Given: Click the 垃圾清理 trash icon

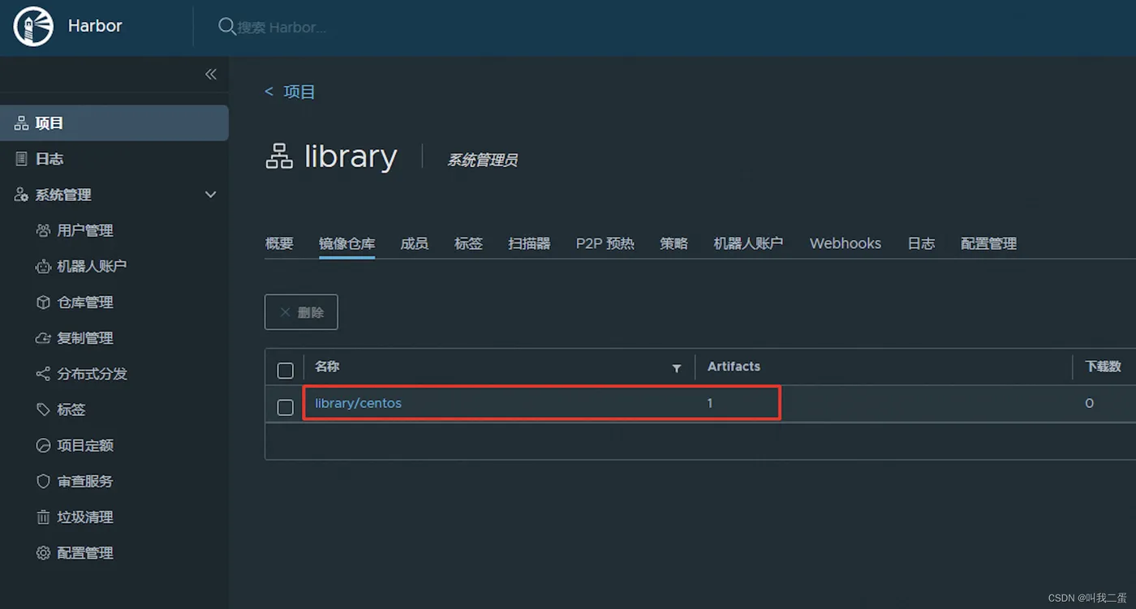Looking at the screenshot, I should click(44, 517).
